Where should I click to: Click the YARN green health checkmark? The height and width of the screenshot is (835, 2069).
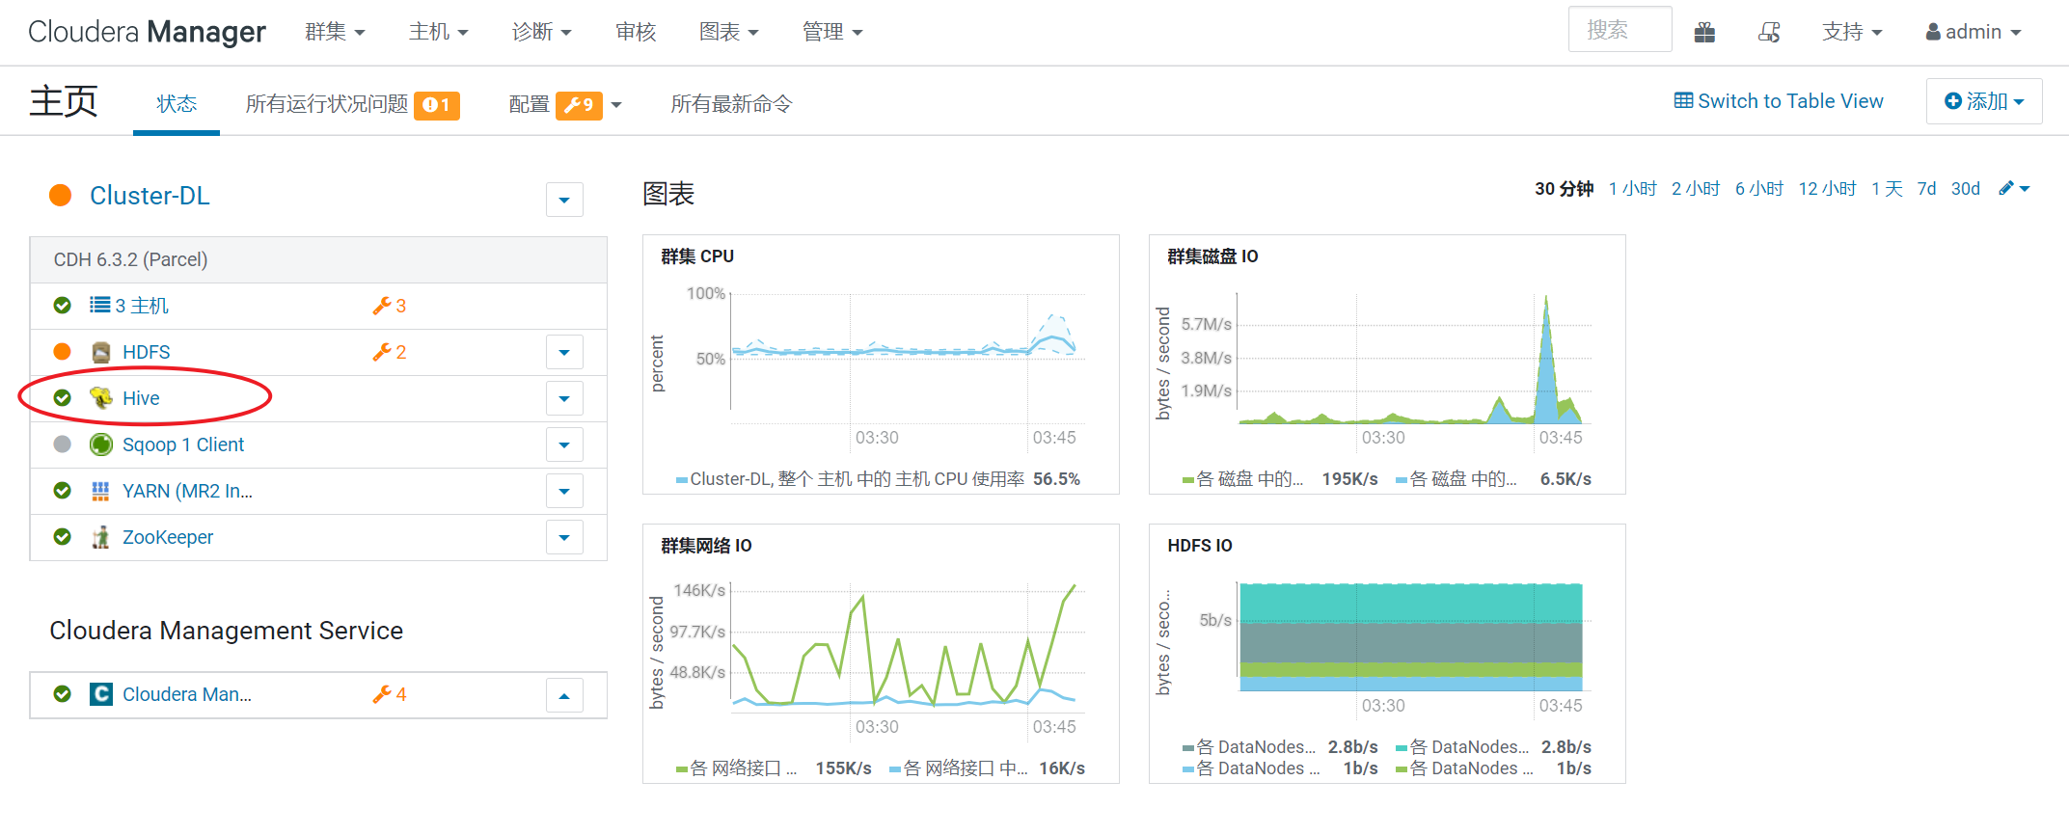click(63, 491)
